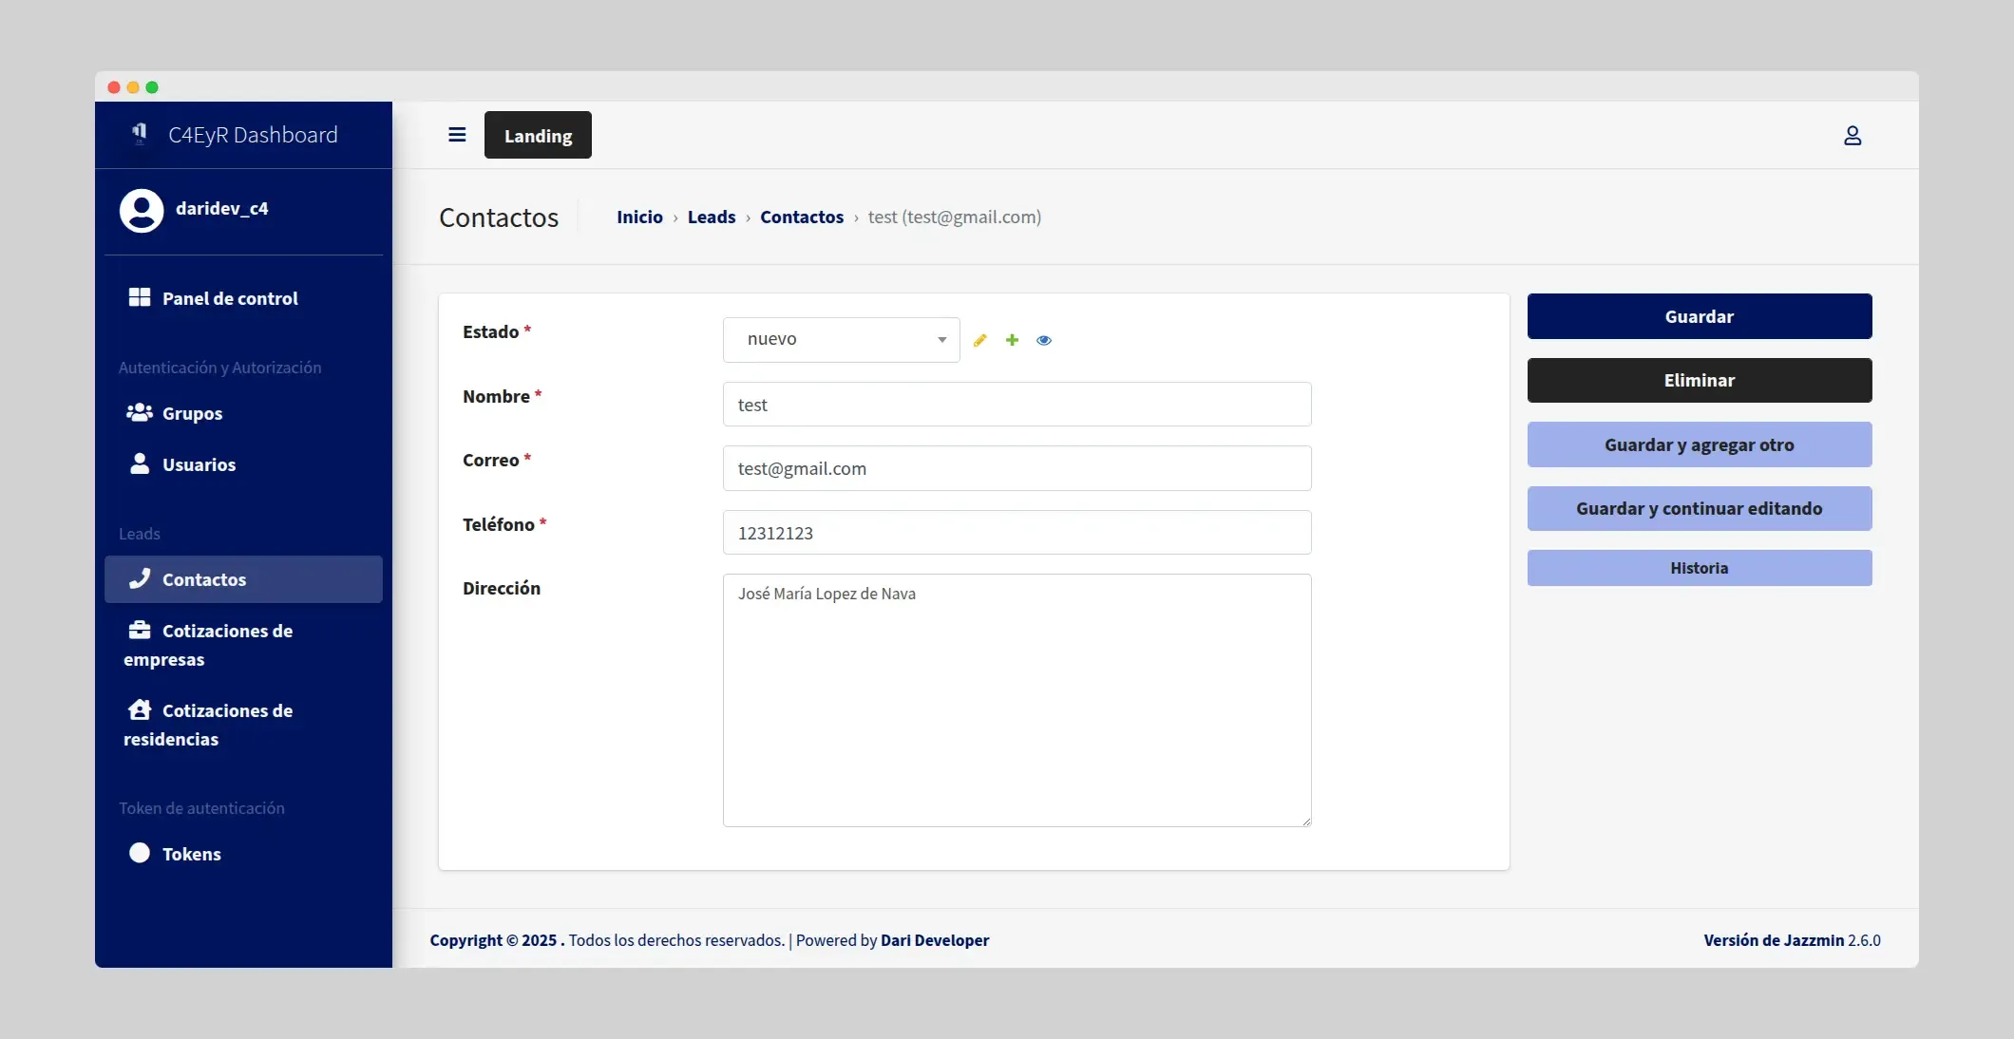Click the pencil edit Estado icon

(x=980, y=340)
